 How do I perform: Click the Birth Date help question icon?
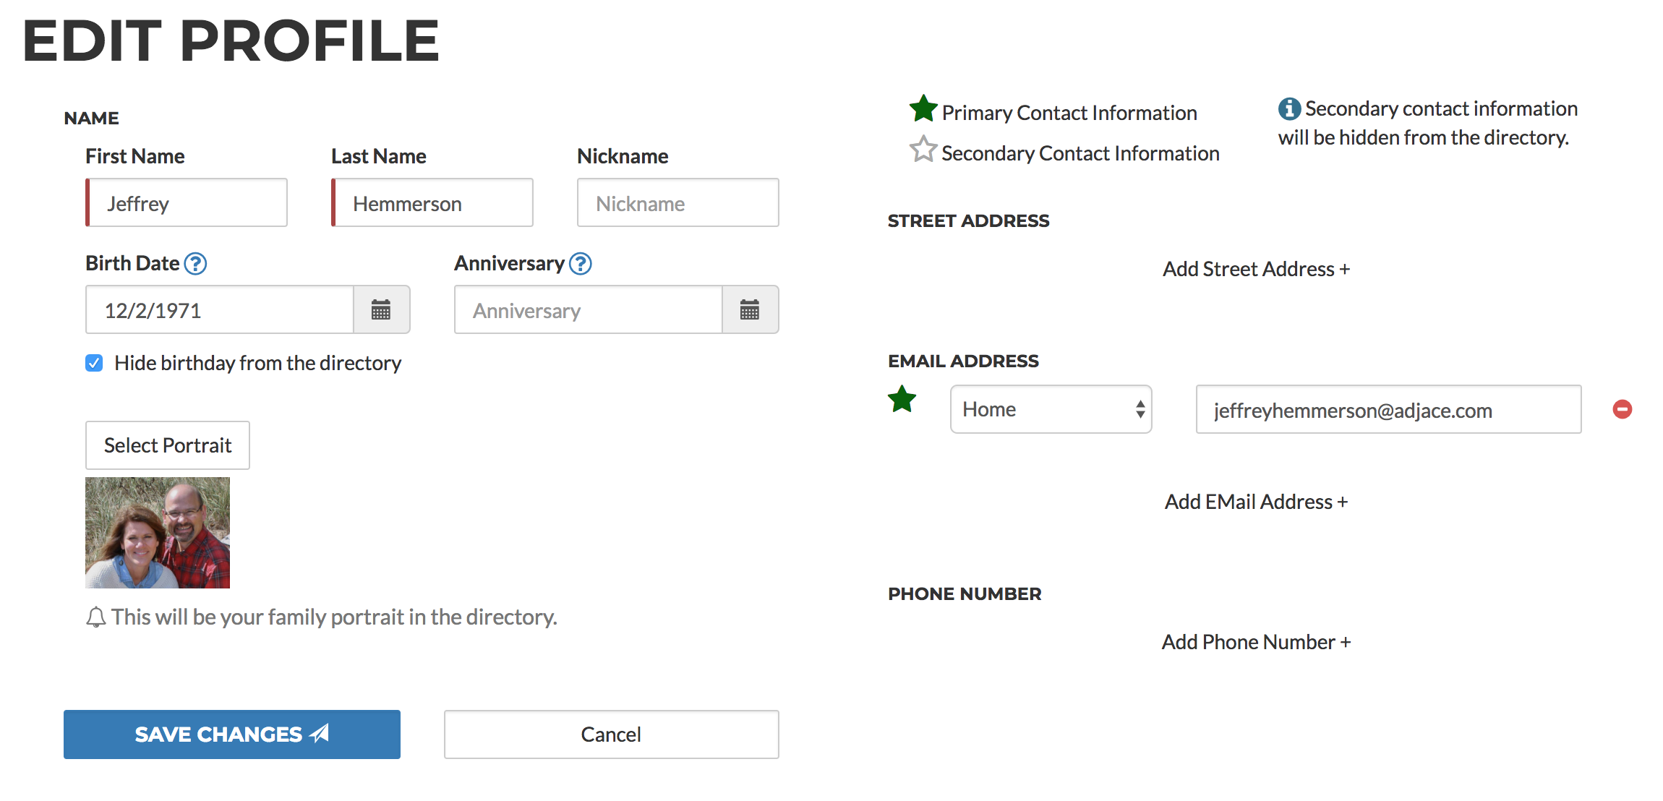coord(195,263)
